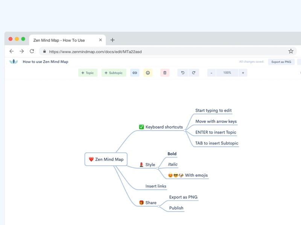This screenshot has height=225, width=301.
Task: Click the address bar URL field
Action: click(x=113, y=51)
